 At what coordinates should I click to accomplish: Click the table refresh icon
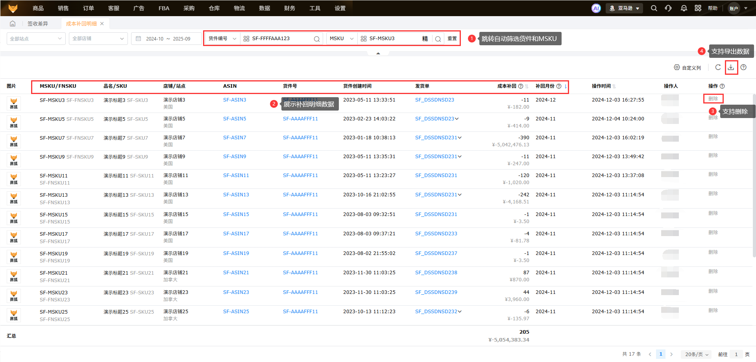point(718,67)
